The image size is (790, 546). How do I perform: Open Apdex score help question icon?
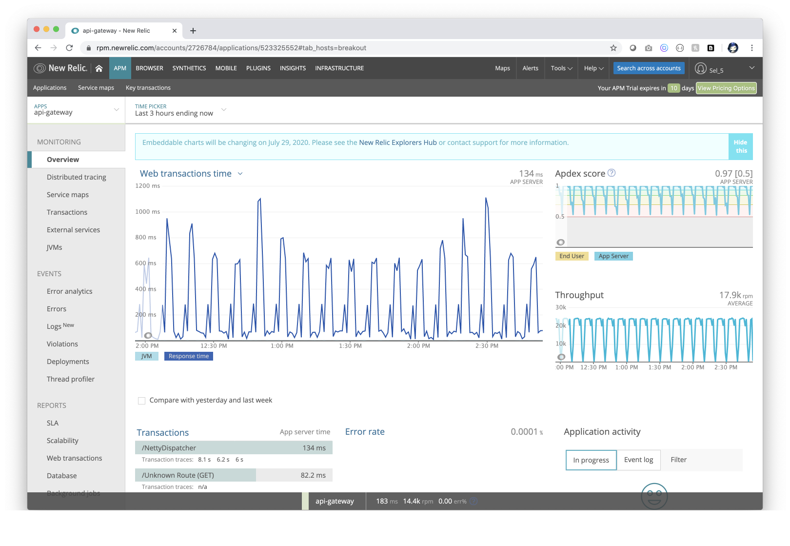pos(612,173)
